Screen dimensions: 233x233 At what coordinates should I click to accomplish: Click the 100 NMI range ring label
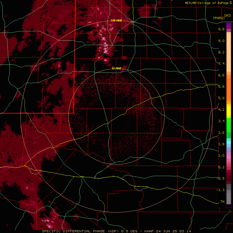116,20
